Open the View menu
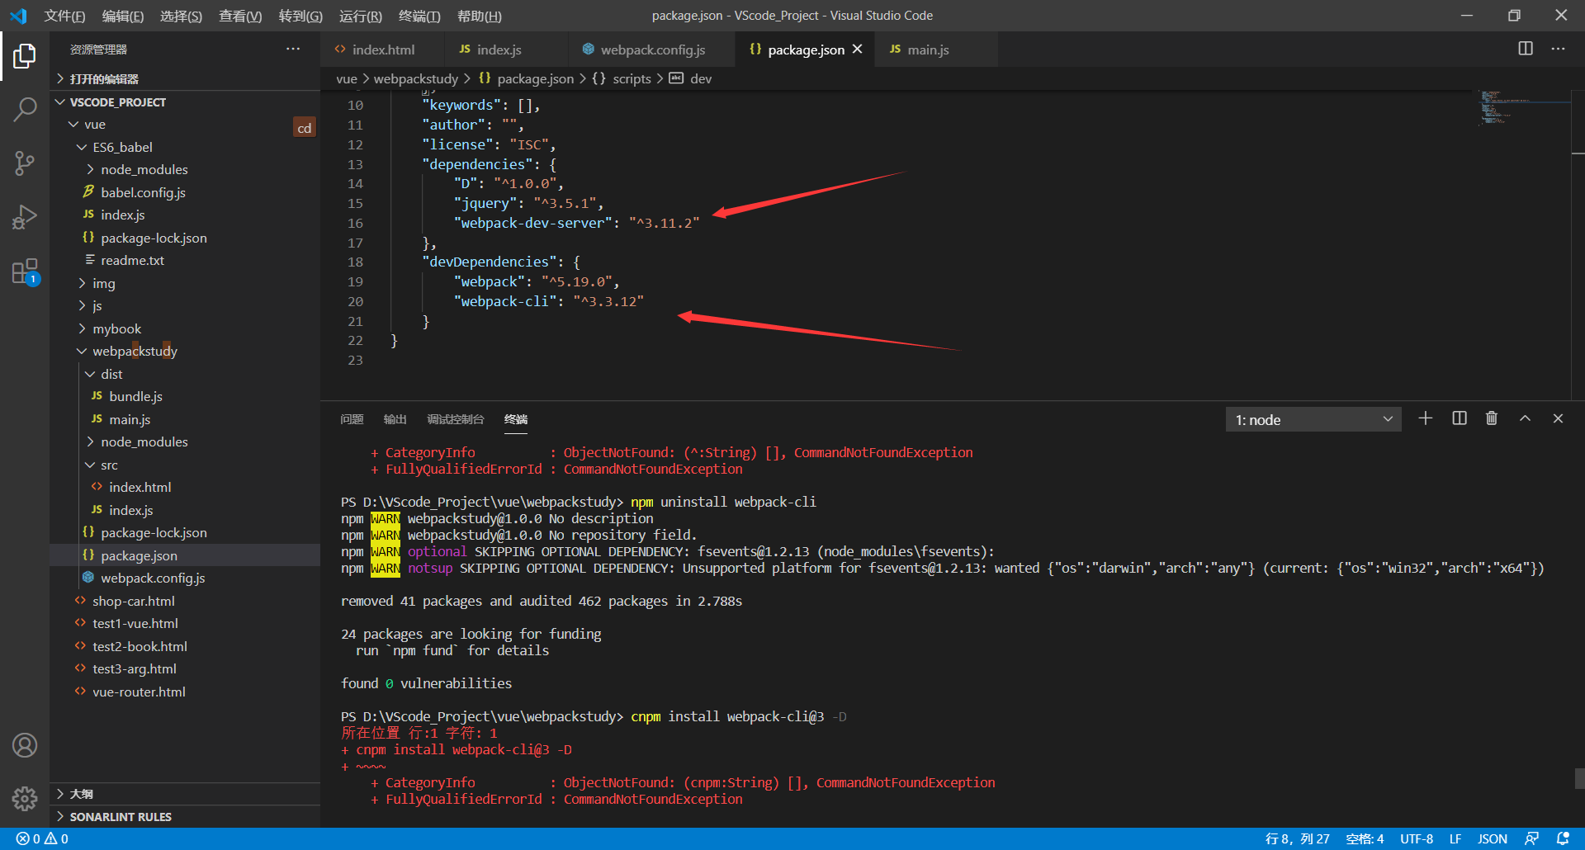The image size is (1585, 850). [x=239, y=16]
